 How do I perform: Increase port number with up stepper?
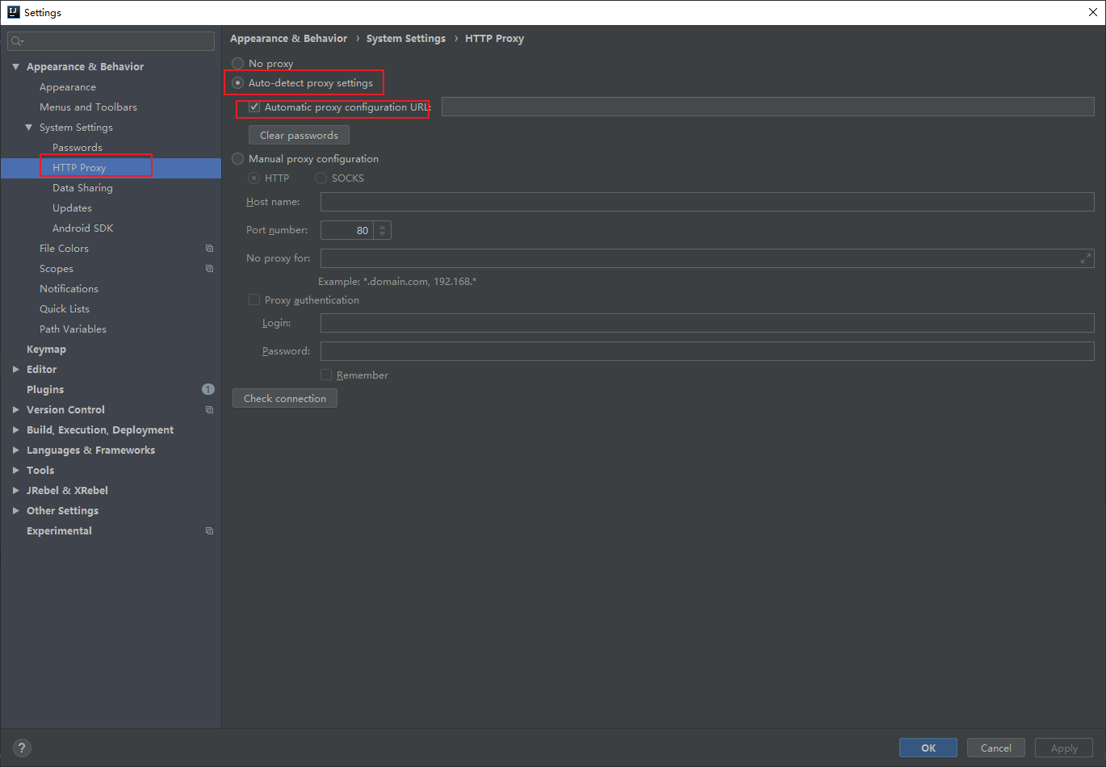[383, 226]
